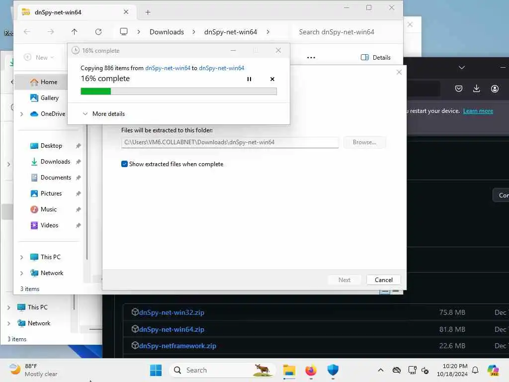The height and width of the screenshot is (382, 509).
Task: Open a new File Explorer tab
Action: [x=148, y=12]
